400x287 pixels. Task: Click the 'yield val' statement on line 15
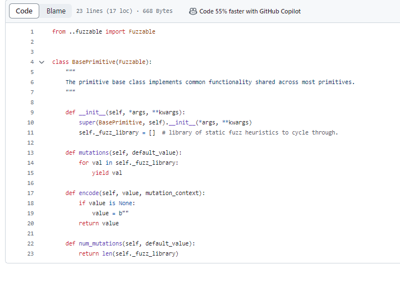[x=107, y=173]
